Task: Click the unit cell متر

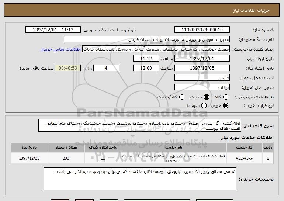Action: 103,158
